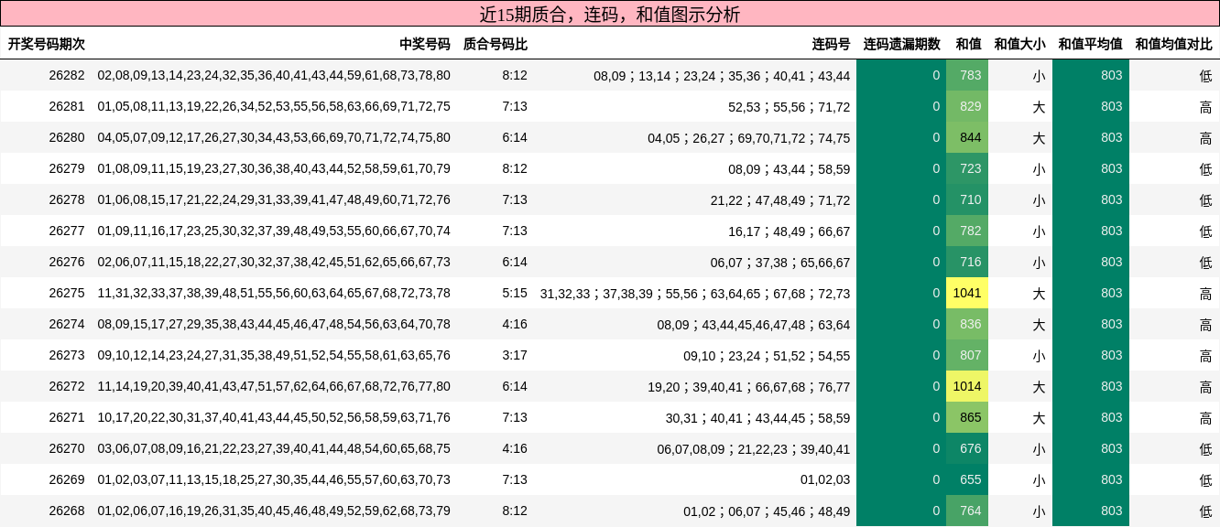Screen dimensions: 1220x527
Task: Click the sum value 807
Action: [x=967, y=355]
